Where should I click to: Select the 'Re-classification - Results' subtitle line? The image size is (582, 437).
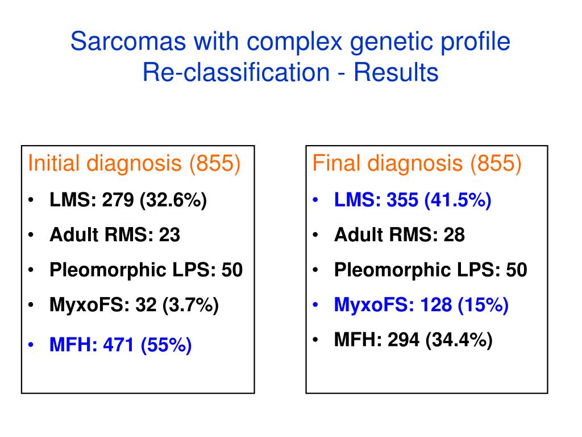(290, 72)
